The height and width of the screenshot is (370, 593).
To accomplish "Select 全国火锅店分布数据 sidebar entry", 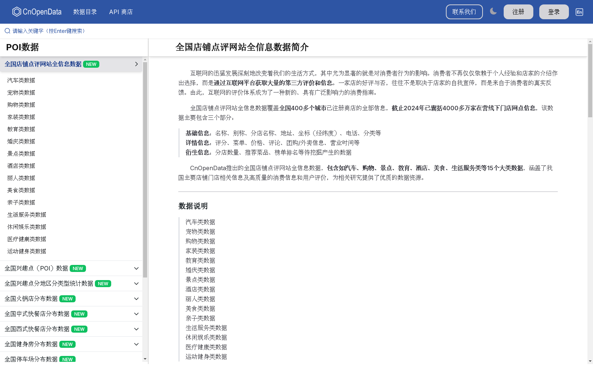I will click(31, 299).
